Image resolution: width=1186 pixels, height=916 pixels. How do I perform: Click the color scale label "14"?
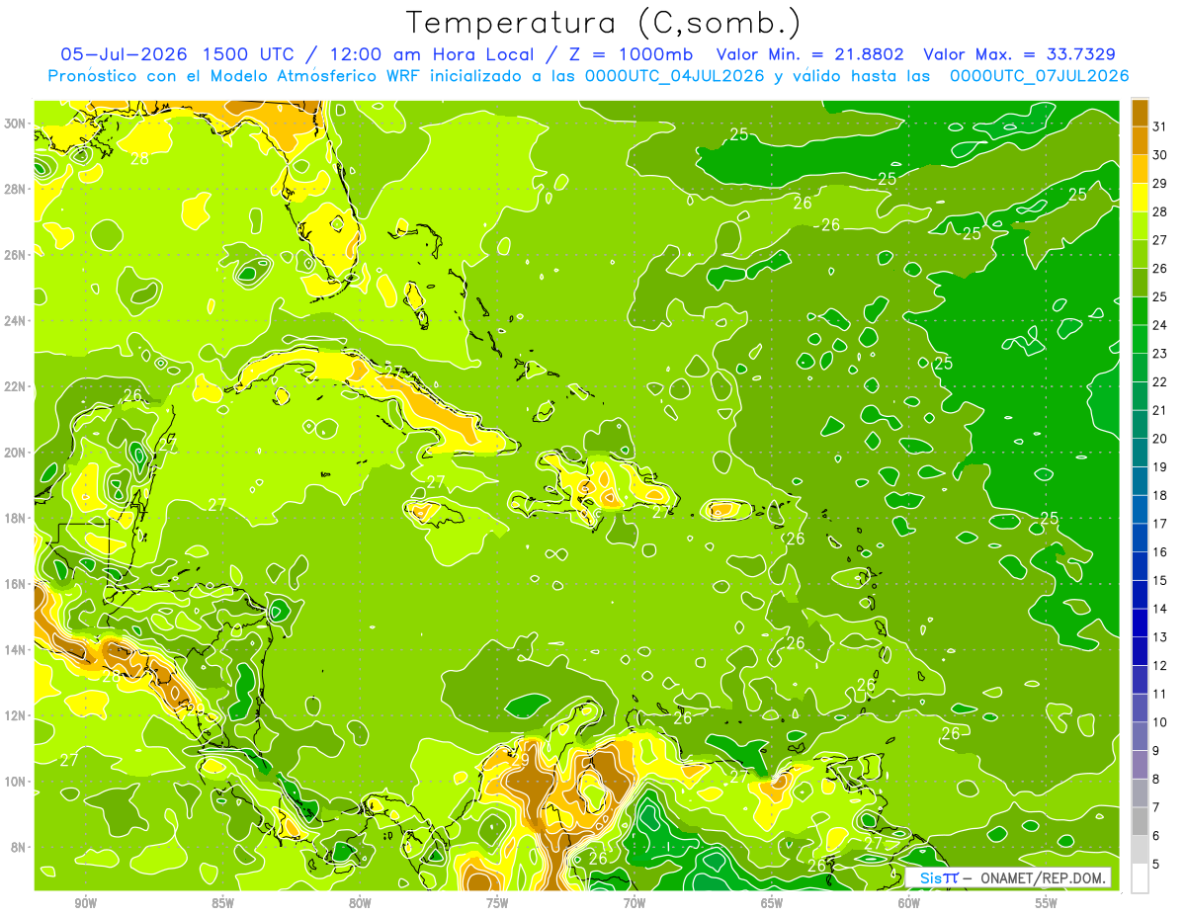tap(1160, 609)
